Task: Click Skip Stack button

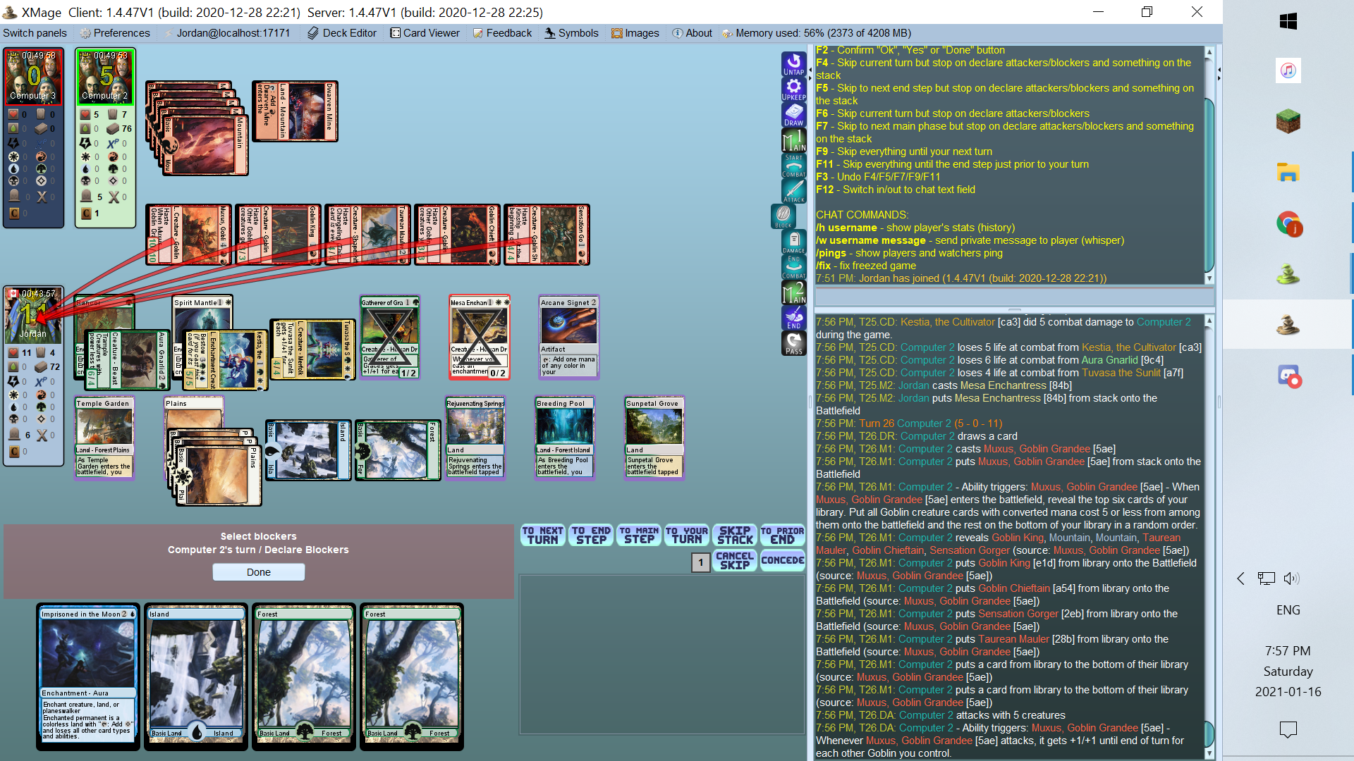Action: [x=735, y=536]
